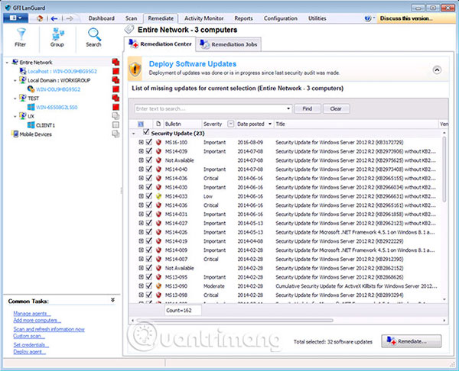Screen dimensions: 459x371
Task: Collapse the Common Tasks panel
Action: tap(113, 301)
